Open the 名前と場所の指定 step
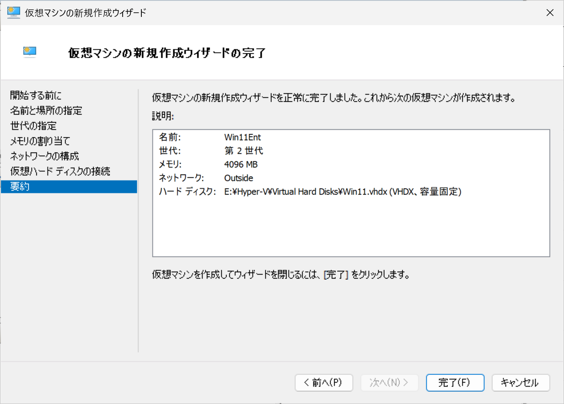Image resolution: width=564 pixels, height=404 pixels. [46, 111]
